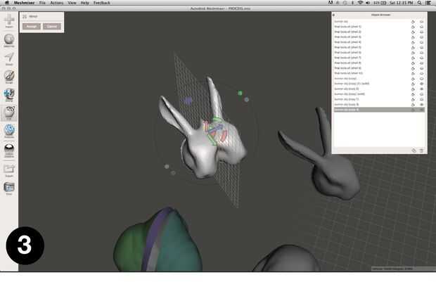Open the volume control in menu bar
The height and width of the screenshot is (282, 436).
368,3
